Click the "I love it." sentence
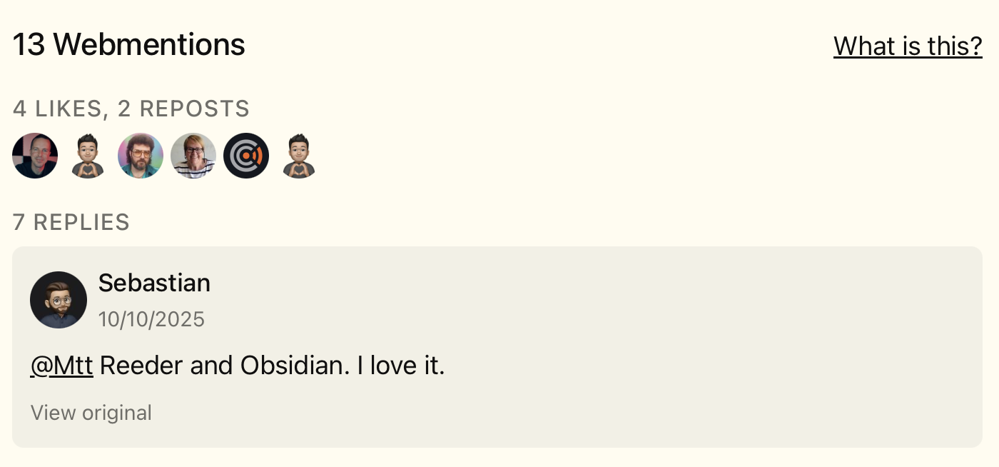 [x=401, y=366]
